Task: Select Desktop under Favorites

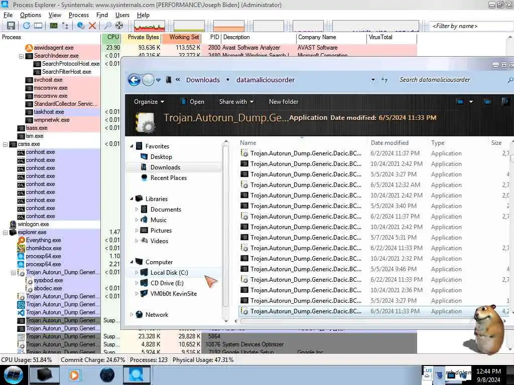Action: [x=161, y=157]
